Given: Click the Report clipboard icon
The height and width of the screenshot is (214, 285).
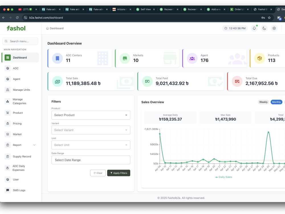Looking at the screenshot, I should click(x=8, y=145).
